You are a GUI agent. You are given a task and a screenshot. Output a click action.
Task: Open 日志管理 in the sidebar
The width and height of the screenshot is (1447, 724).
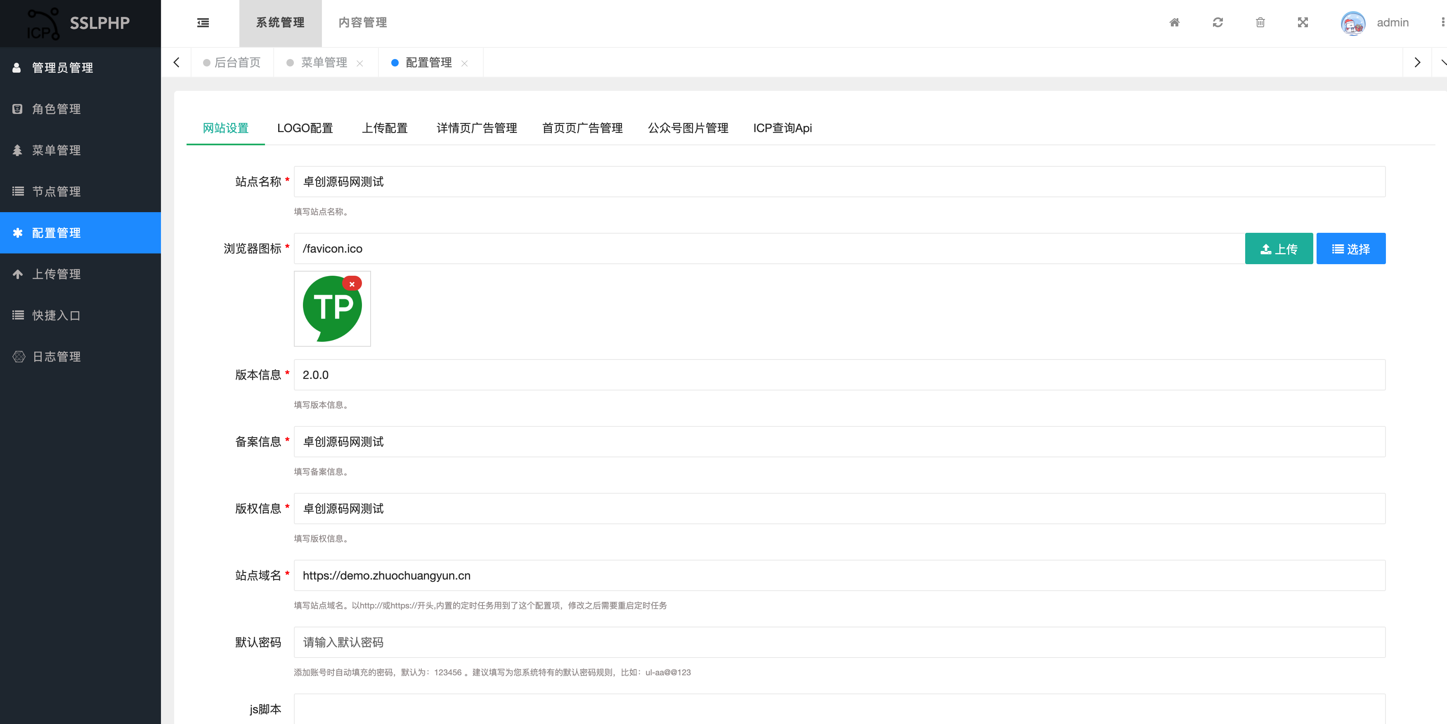(80, 357)
